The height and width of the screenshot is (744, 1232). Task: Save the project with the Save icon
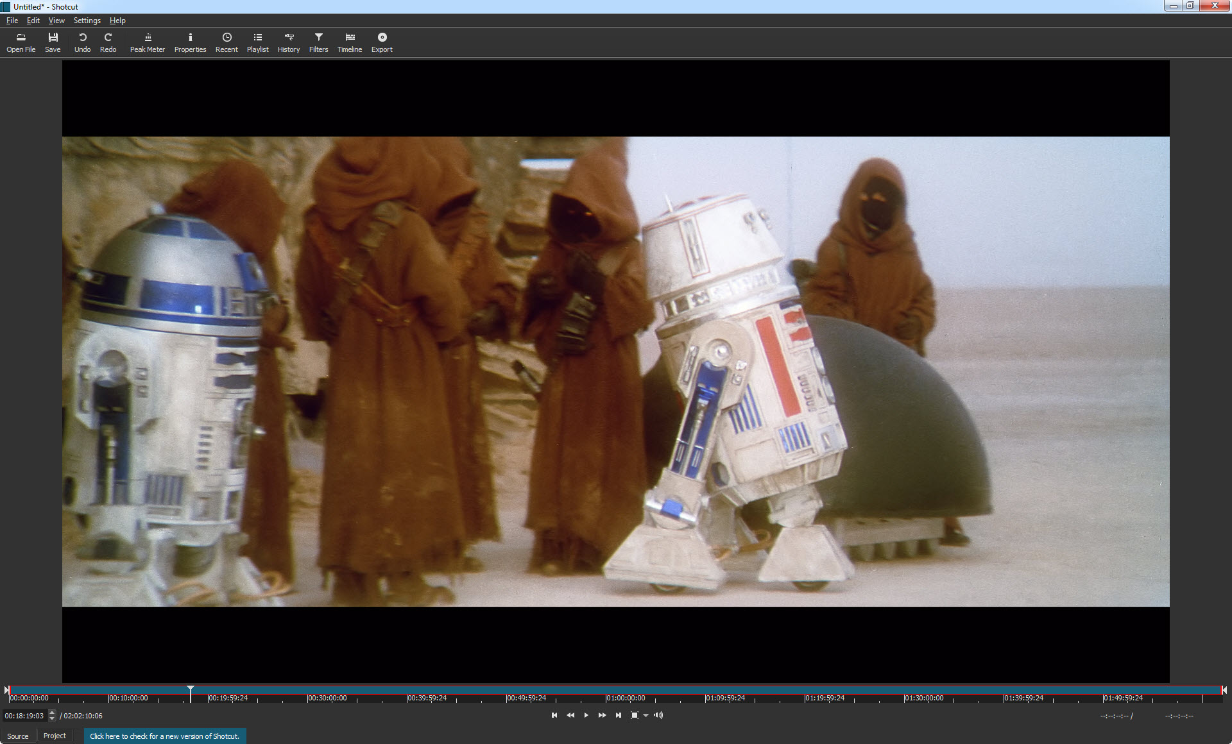click(x=53, y=42)
